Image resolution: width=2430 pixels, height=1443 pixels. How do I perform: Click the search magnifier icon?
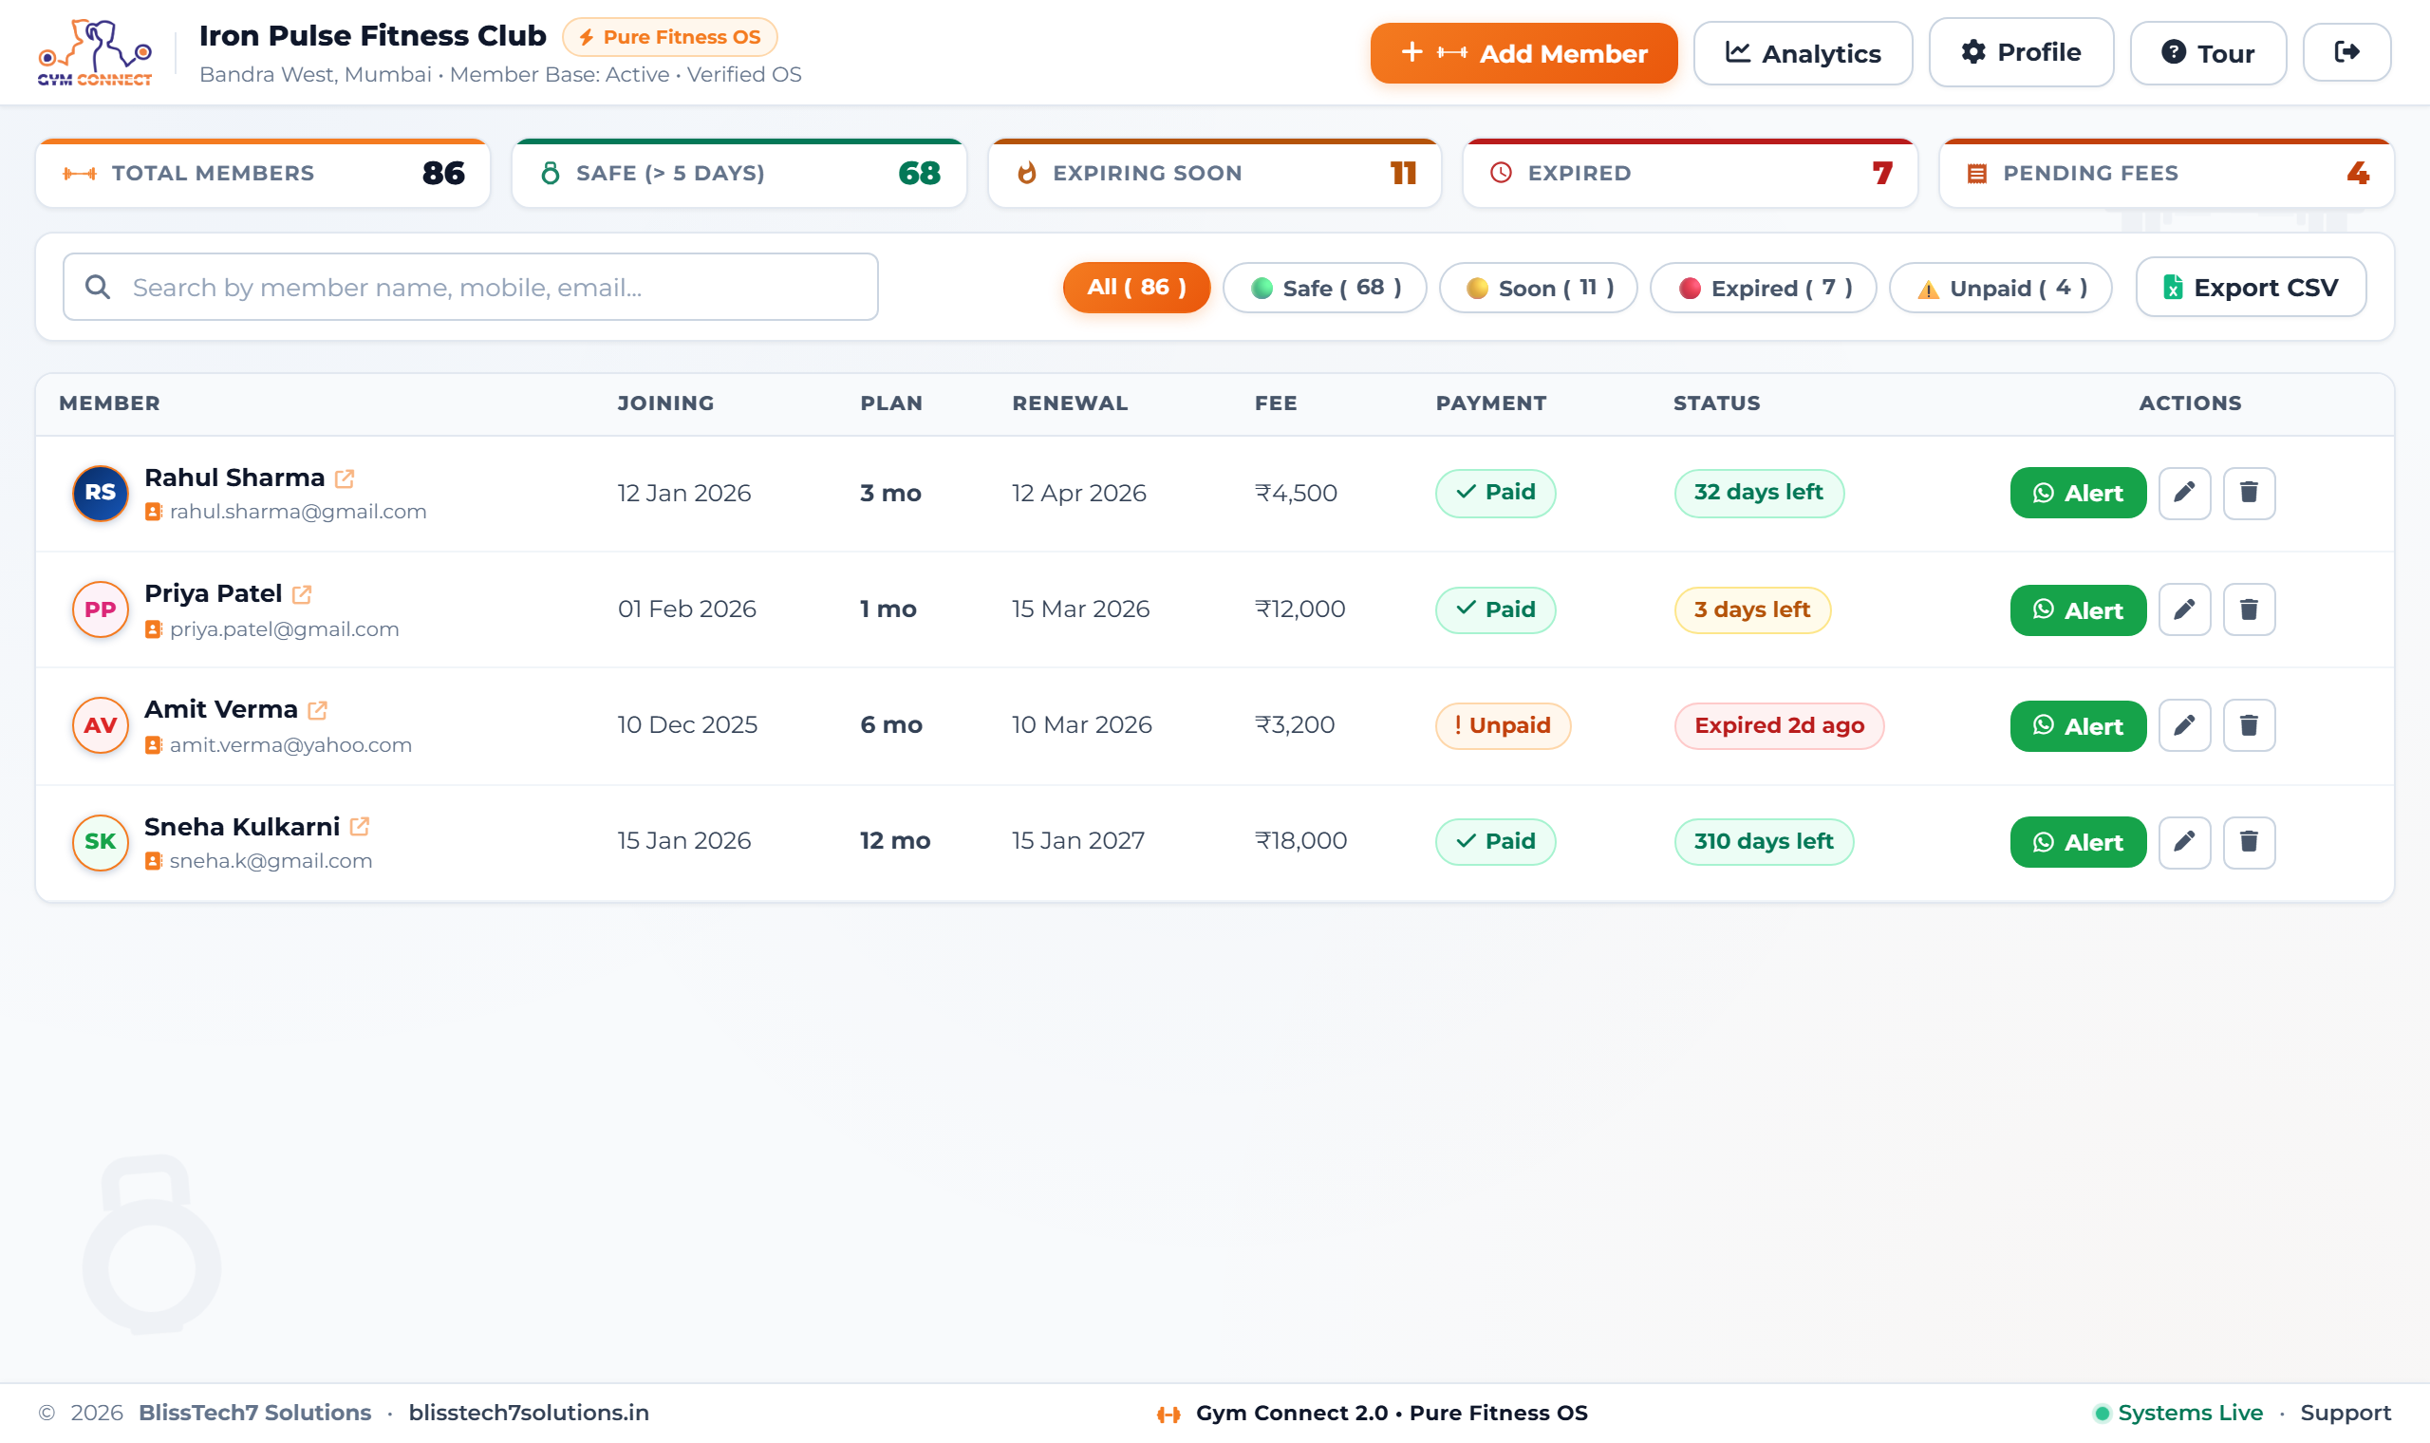pos(97,287)
